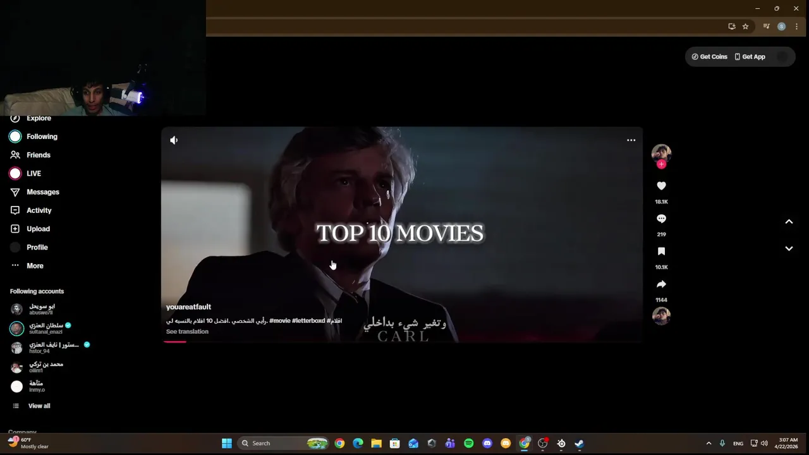Open the video comments icon
The image size is (809, 455).
click(x=661, y=219)
